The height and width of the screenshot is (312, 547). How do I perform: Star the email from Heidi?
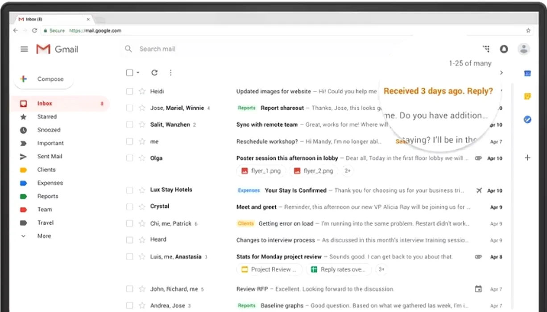pyautogui.click(x=142, y=91)
